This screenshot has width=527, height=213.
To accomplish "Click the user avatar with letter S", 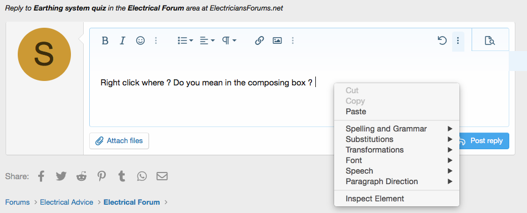I will (44, 54).
